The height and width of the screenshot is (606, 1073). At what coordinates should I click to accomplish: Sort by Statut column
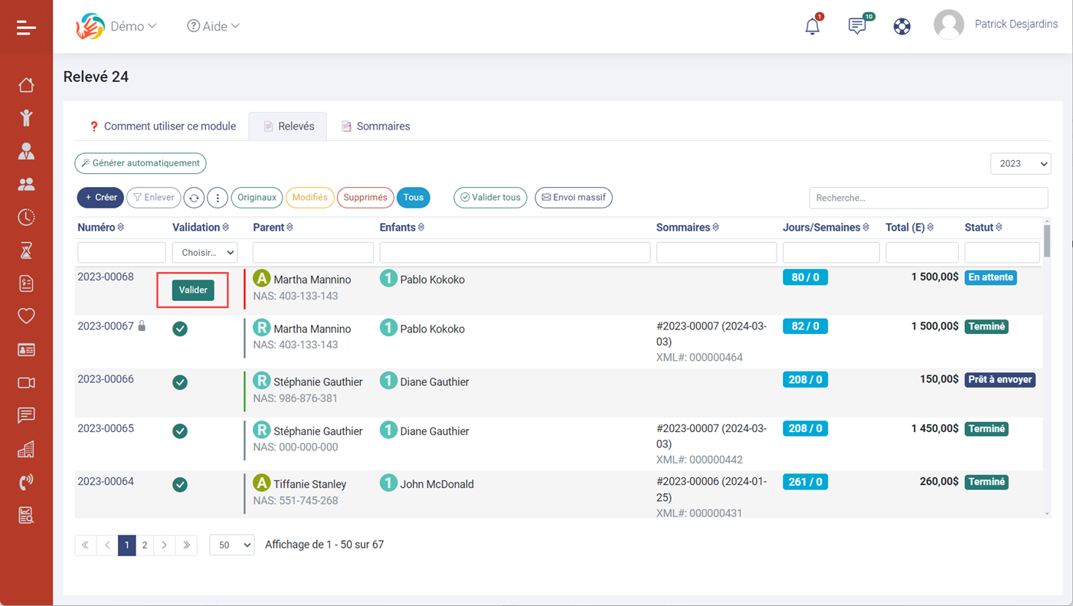pyautogui.click(x=983, y=228)
